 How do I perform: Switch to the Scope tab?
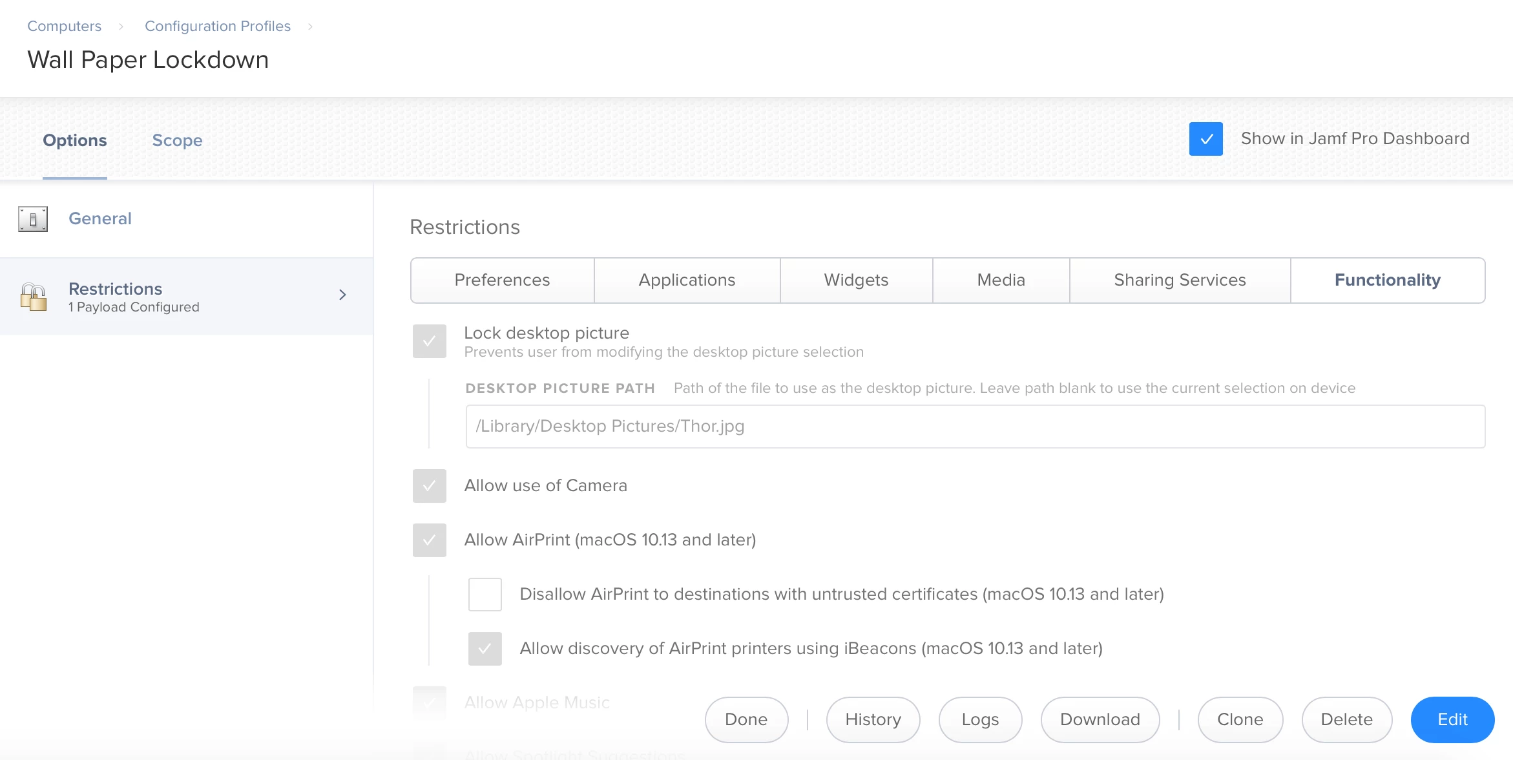click(x=177, y=140)
